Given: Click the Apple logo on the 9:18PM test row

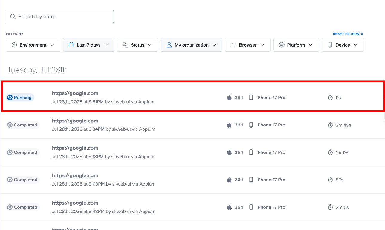Looking at the screenshot, I should [x=229, y=152].
